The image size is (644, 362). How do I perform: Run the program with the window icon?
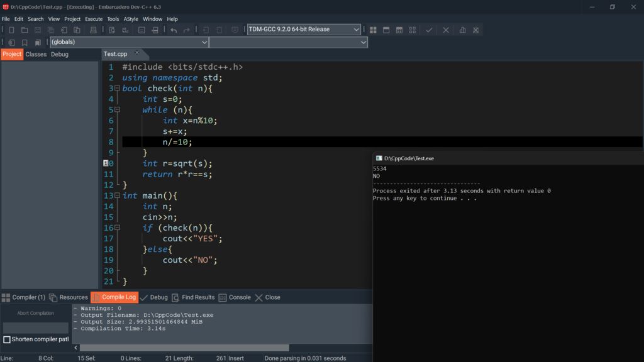[x=386, y=30]
